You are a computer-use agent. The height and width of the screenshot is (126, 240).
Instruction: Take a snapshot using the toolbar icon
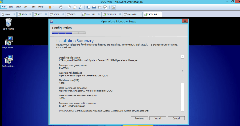coord(69,7)
